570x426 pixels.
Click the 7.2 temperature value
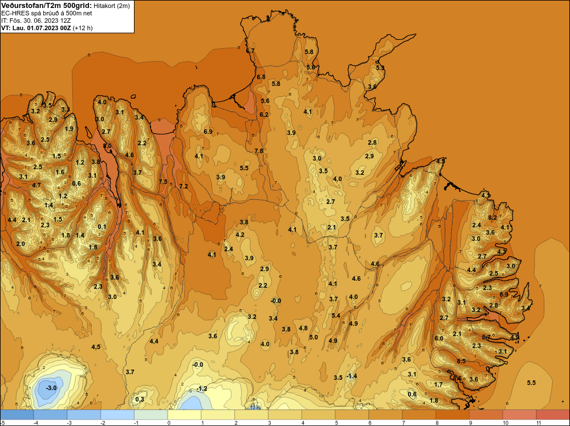pyautogui.click(x=184, y=186)
